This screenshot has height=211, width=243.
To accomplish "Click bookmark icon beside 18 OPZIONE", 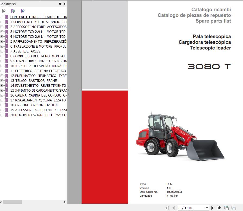I will click(x=7, y=105).
